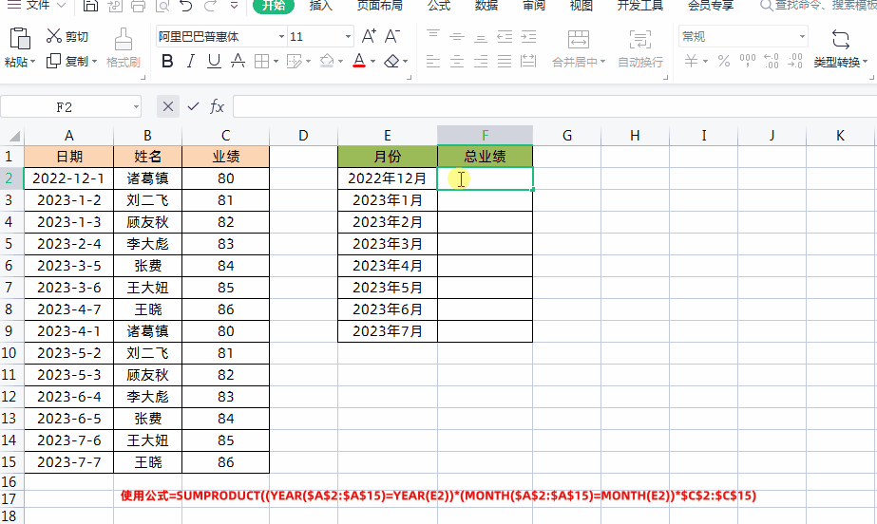Toggle Bold formatting
This screenshot has height=524, width=877.
tap(166, 61)
